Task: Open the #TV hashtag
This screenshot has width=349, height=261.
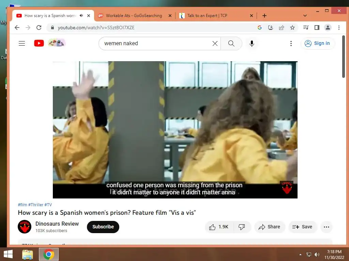Action: coord(48,205)
